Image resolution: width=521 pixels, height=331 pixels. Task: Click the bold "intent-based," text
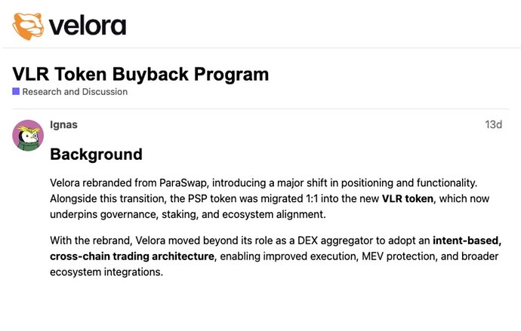pyautogui.click(x=467, y=241)
